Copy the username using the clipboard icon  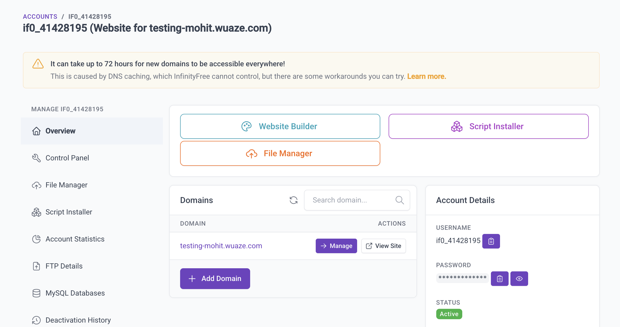491,241
